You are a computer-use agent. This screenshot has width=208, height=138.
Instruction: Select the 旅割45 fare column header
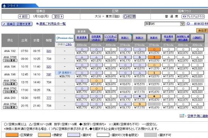pyautogui.click(x=154, y=38)
